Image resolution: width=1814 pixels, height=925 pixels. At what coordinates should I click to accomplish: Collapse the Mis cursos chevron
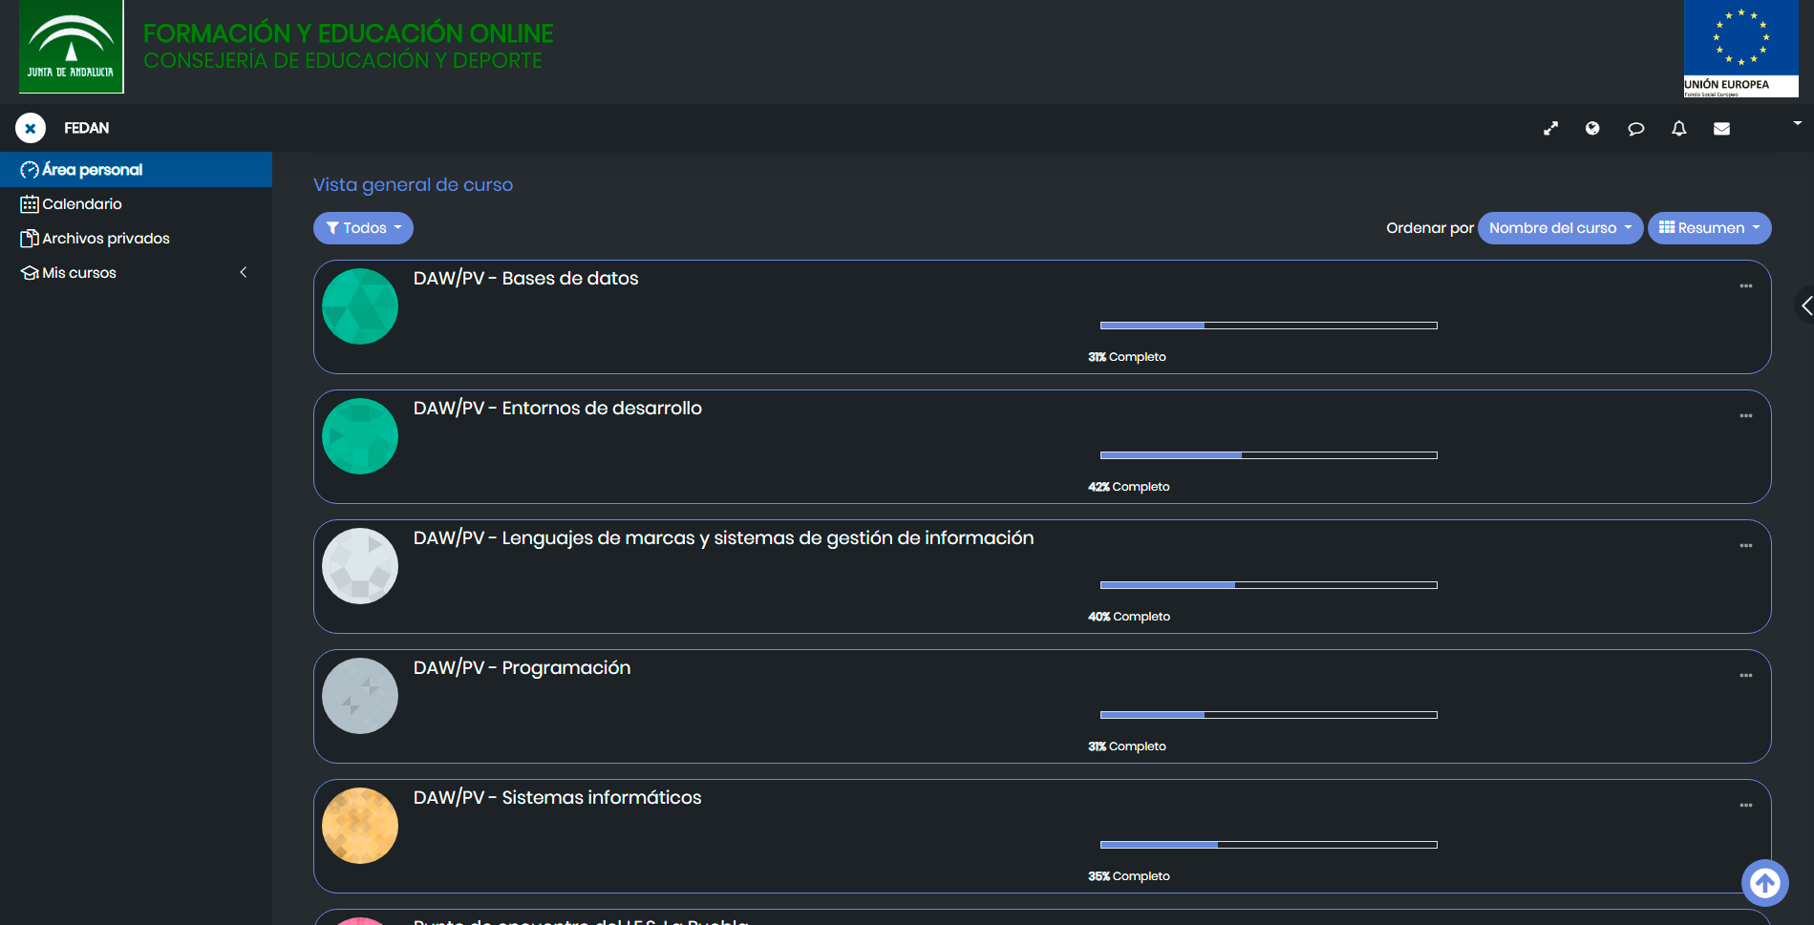click(x=244, y=272)
